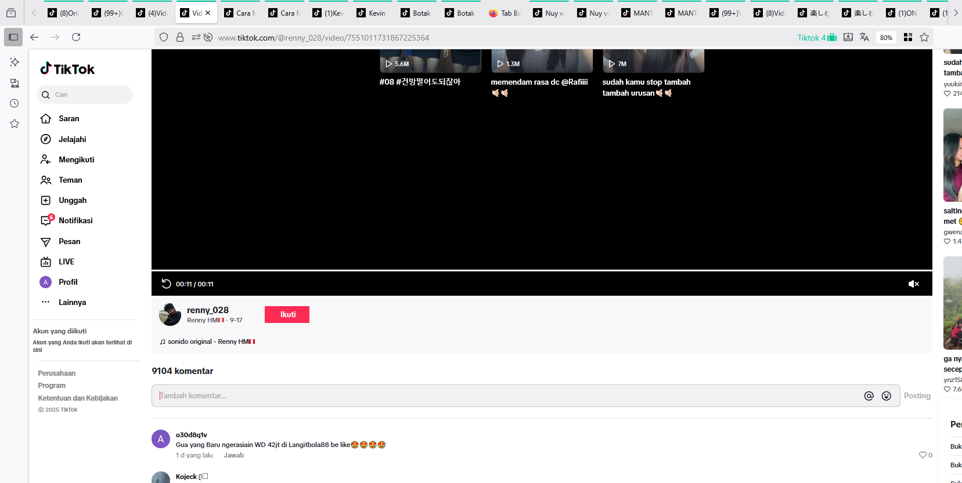Translate this page using the translate icon
The height and width of the screenshot is (483, 962).
(864, 37)
